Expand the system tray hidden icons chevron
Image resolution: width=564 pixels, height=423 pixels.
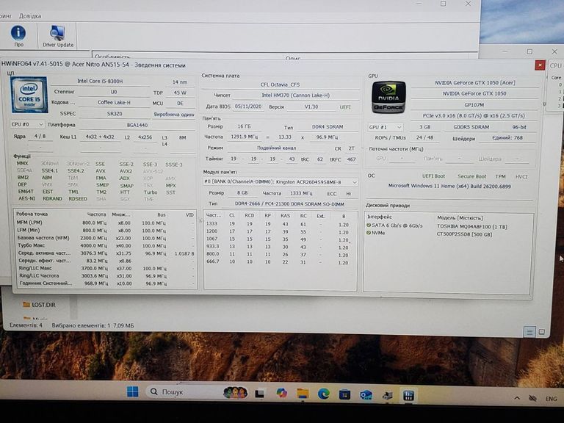click(517, 398)
